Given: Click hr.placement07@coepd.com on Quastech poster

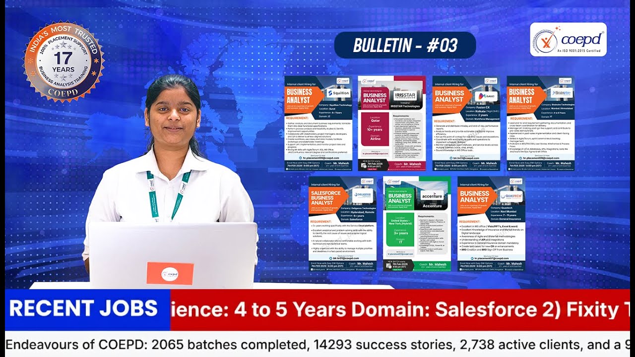Looking at the screenshot, I should pos(492,258).
